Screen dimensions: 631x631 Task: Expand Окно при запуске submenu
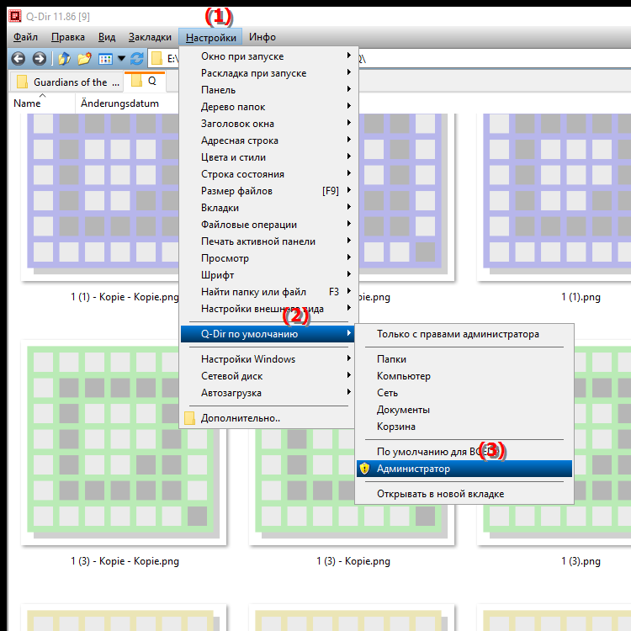268,56
